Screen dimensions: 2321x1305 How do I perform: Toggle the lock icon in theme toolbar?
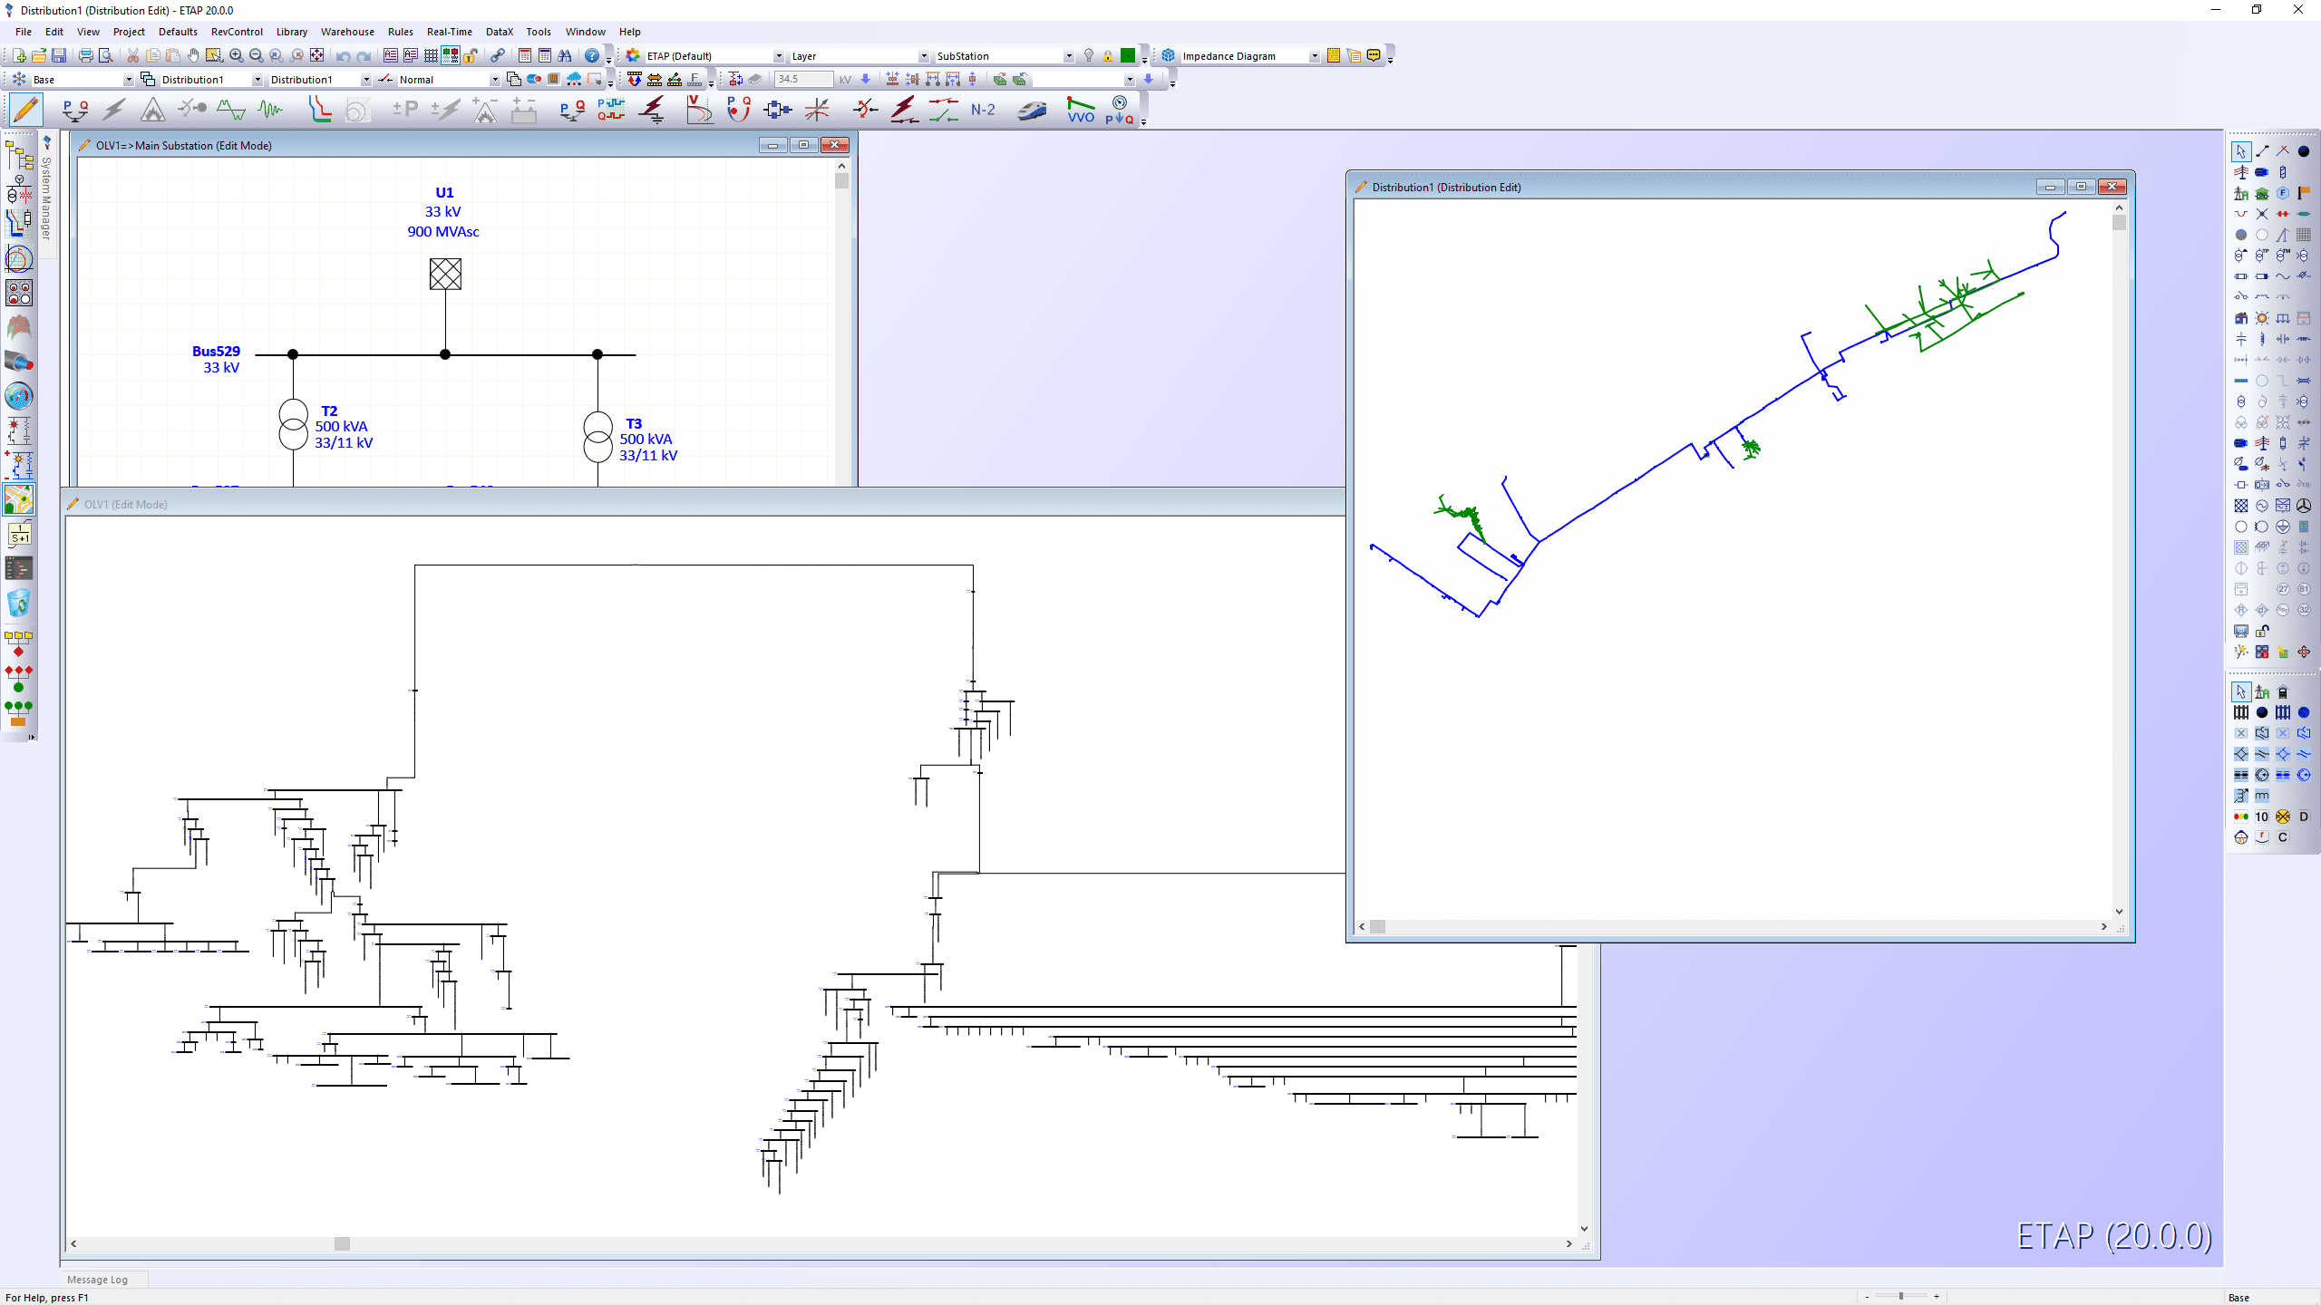(1108, 56)
